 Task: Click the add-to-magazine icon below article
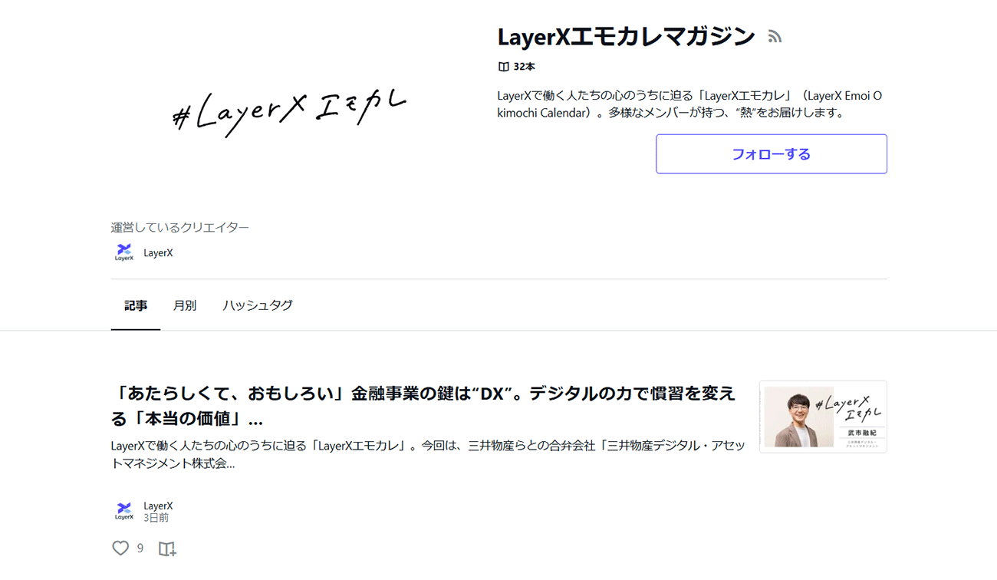(x=166, y=549)
